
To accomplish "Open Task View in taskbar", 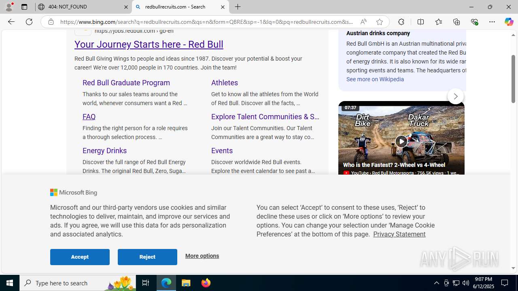I will coord(146,283).
